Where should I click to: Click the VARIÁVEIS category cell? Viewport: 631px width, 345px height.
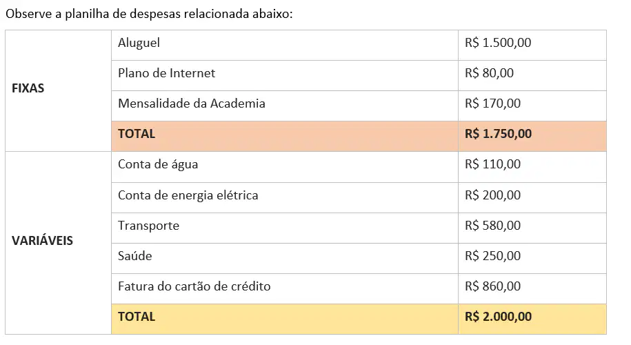tap(59, 243)
